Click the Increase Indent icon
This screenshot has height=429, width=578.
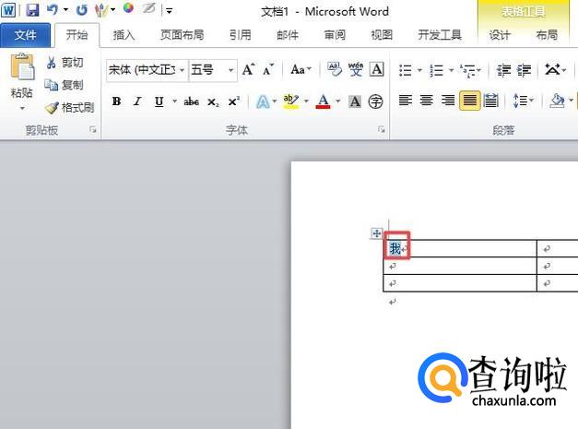tap(524, 70)
